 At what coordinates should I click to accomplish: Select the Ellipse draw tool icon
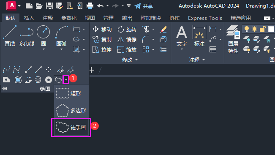click(x=76, y=39)
